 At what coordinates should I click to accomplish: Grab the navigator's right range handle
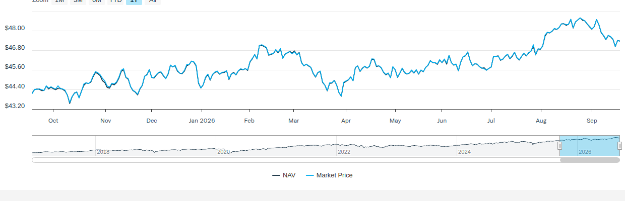619,146
